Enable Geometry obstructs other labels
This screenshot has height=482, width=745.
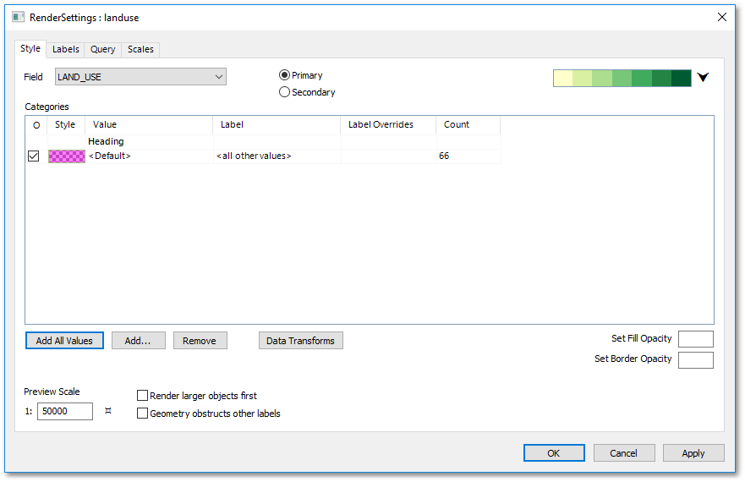tap(142, 413)
